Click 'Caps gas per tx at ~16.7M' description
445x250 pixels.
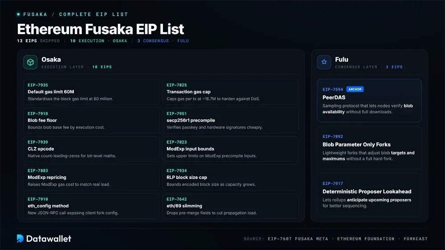tap(213, 99)
